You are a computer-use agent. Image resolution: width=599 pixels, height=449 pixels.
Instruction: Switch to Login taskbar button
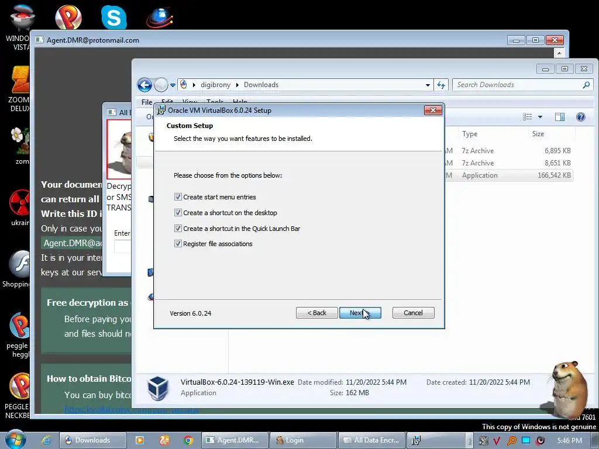[x=303, y=440]
